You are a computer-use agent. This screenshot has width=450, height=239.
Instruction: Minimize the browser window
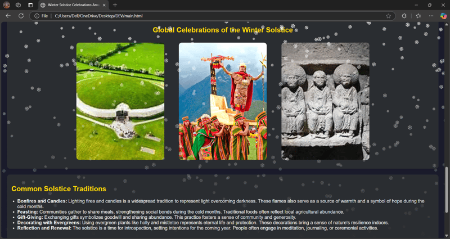[416, 5]
